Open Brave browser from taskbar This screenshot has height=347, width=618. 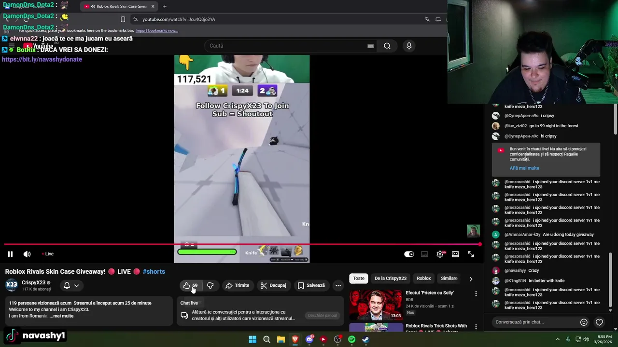coord(295,339)
